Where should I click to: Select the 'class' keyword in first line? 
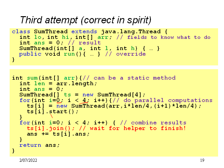tap(21, 31)
